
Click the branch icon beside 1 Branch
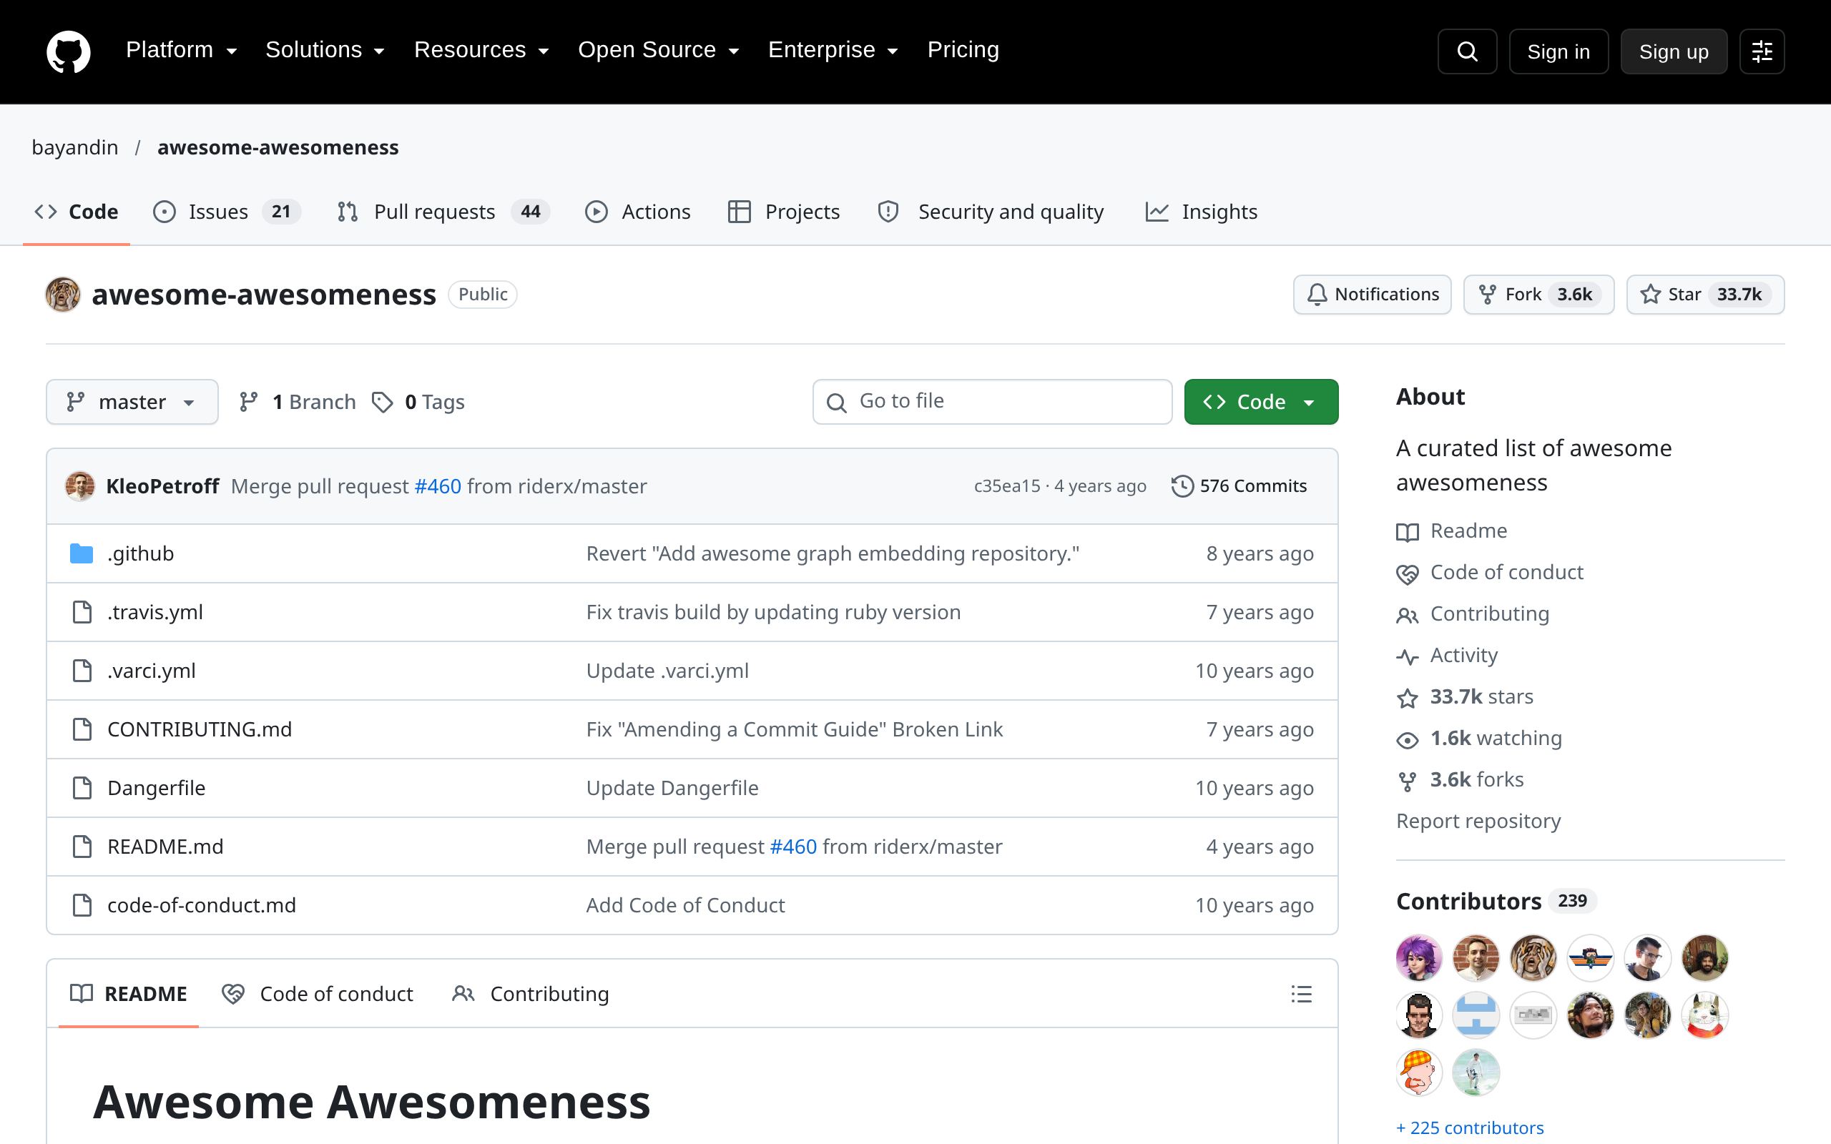pos(248,402)
